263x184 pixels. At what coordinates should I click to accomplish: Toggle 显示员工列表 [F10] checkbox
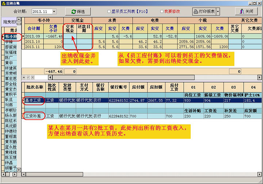pos(108,12)
